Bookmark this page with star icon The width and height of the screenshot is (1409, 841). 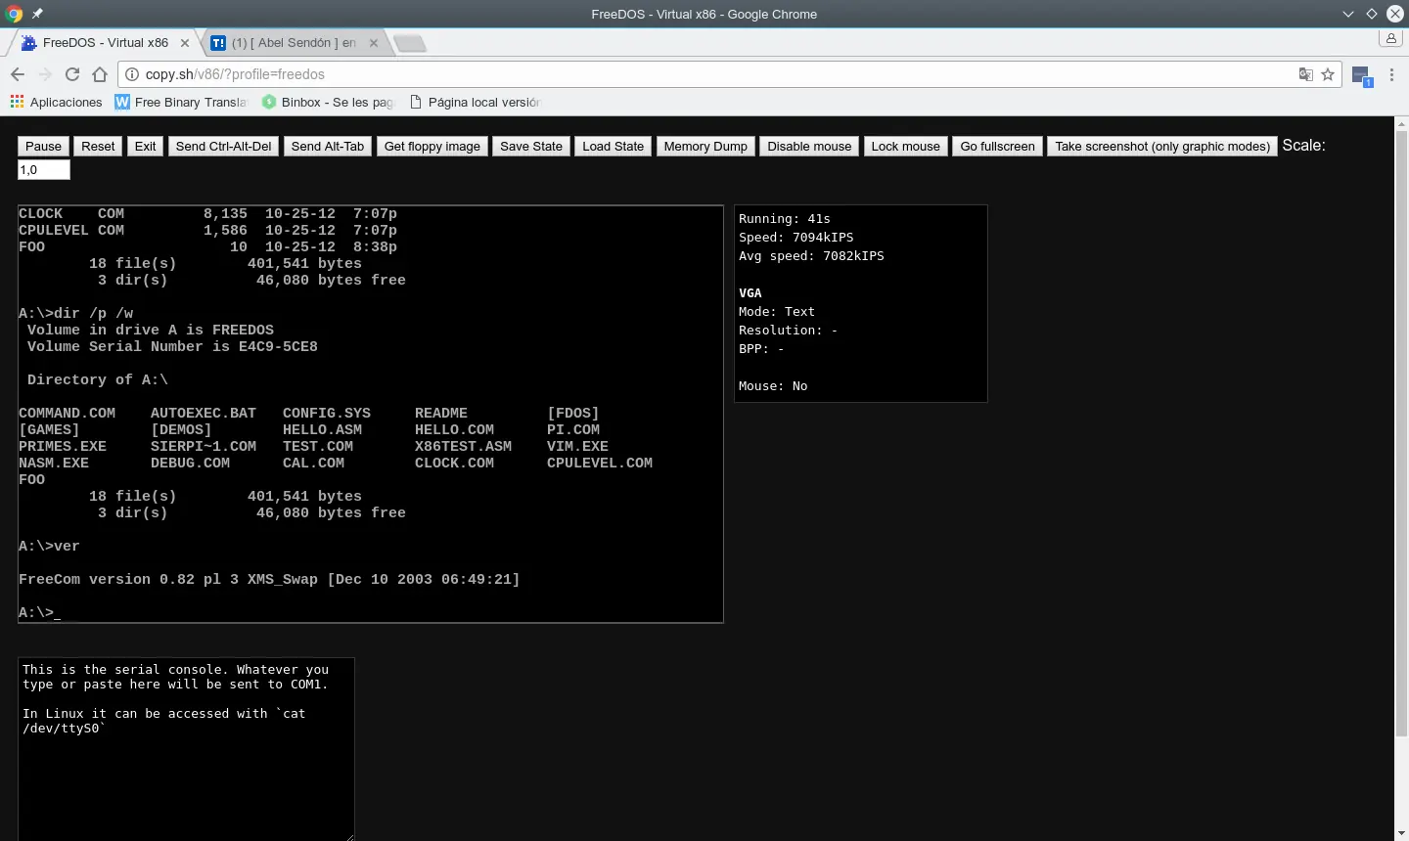coord(1328,74)
